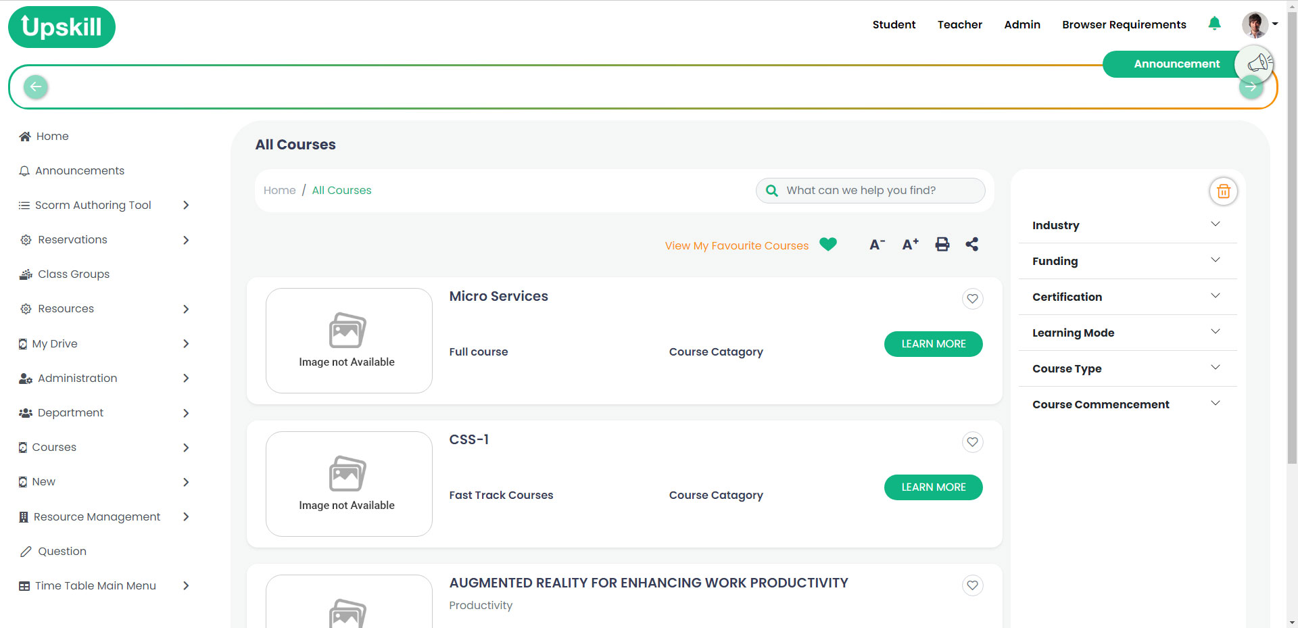Open the Admin menu
The width and height of the screenshot is (1298, 628).
point(1021,24)
